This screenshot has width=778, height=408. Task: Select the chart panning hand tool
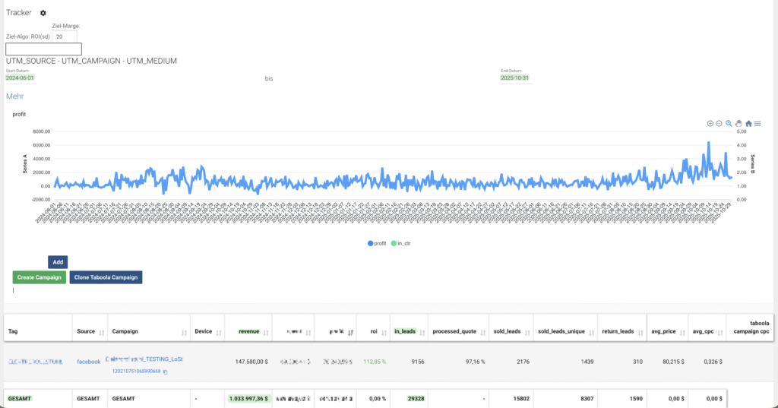[738, 123]
